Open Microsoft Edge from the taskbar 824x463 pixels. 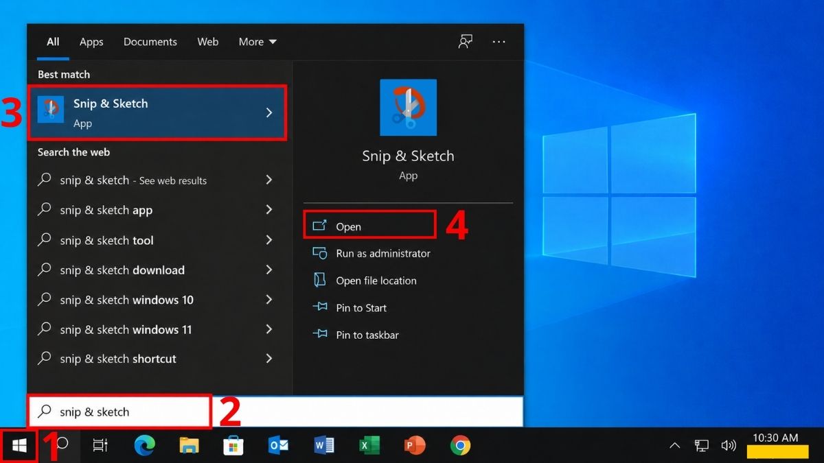[144, 446]
